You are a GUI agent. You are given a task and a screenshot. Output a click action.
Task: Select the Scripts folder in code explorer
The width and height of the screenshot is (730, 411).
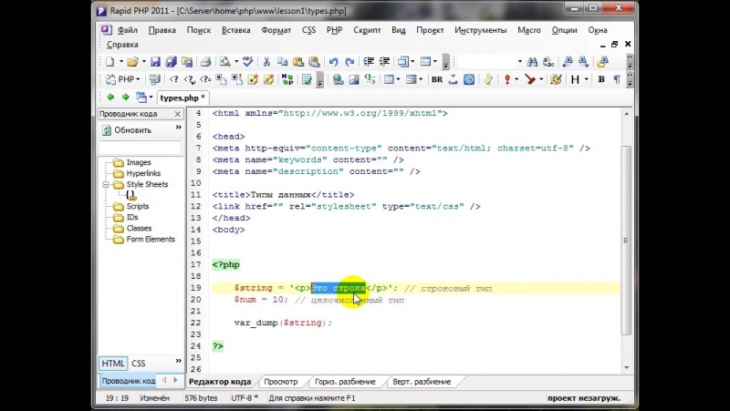[138, 207]
